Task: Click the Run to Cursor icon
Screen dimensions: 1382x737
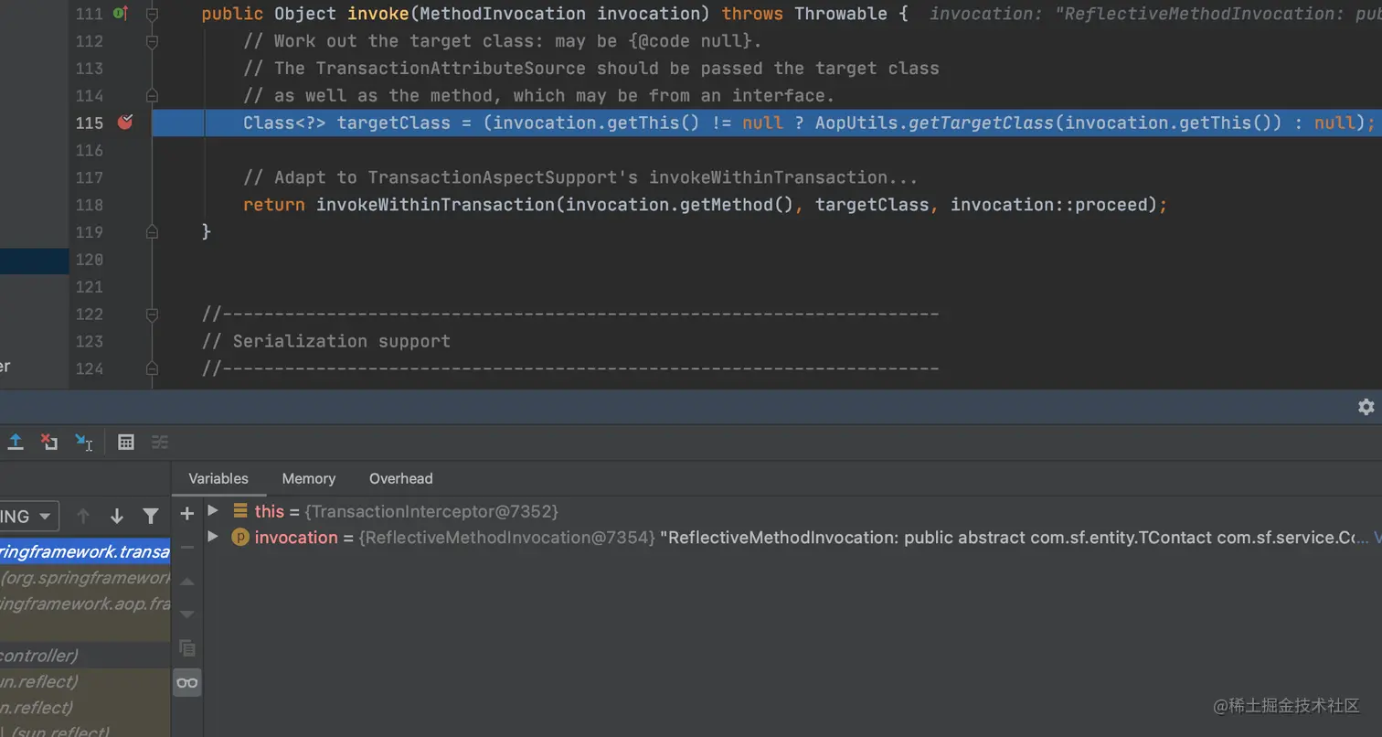Action: coord(84,443)
